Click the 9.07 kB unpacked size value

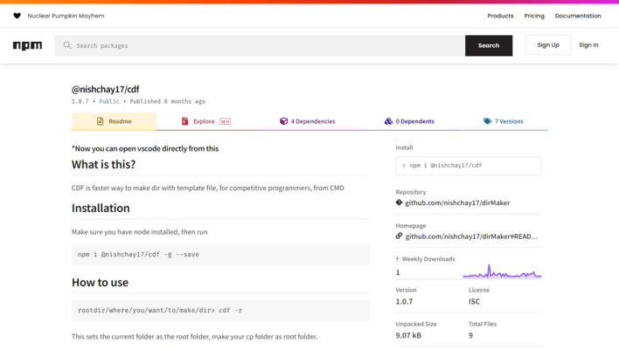click(408, 336)
